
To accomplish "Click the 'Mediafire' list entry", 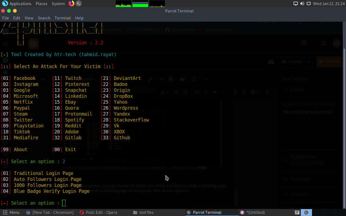I will click(x=26, y=138).
